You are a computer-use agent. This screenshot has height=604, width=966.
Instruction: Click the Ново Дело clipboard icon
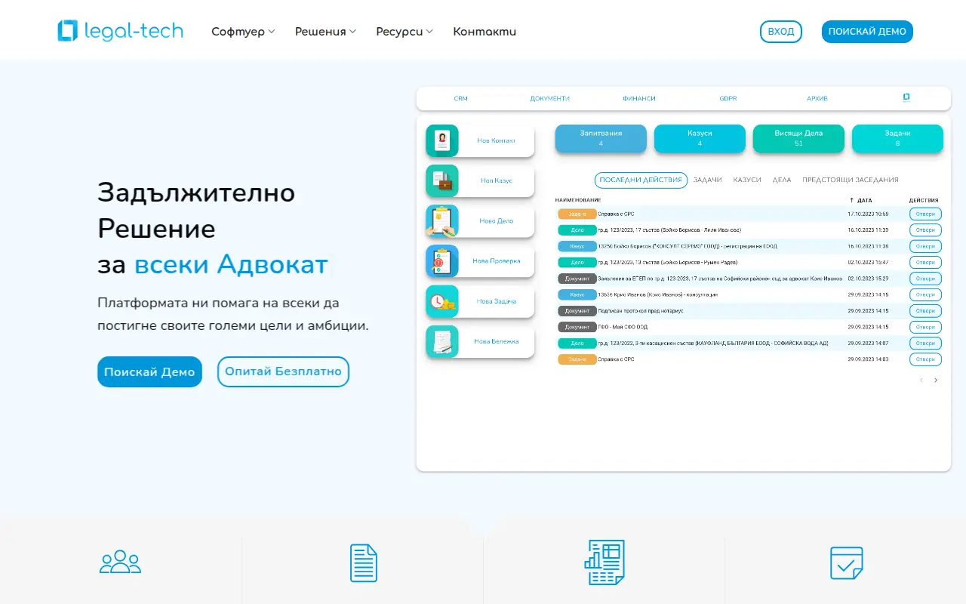442,221
